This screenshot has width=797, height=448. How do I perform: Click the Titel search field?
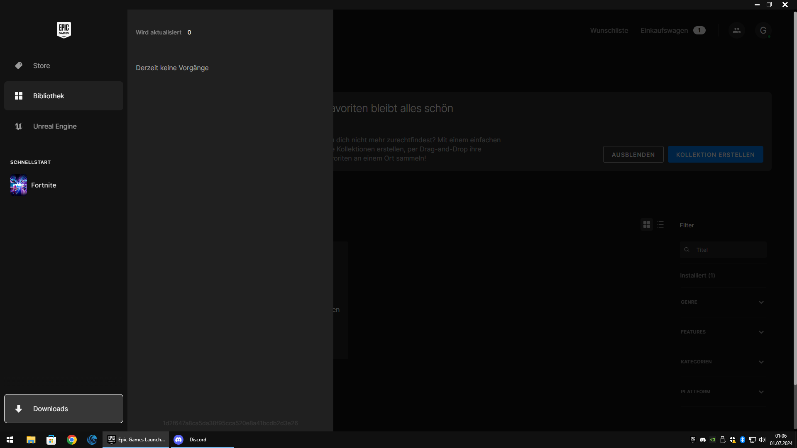723,250
